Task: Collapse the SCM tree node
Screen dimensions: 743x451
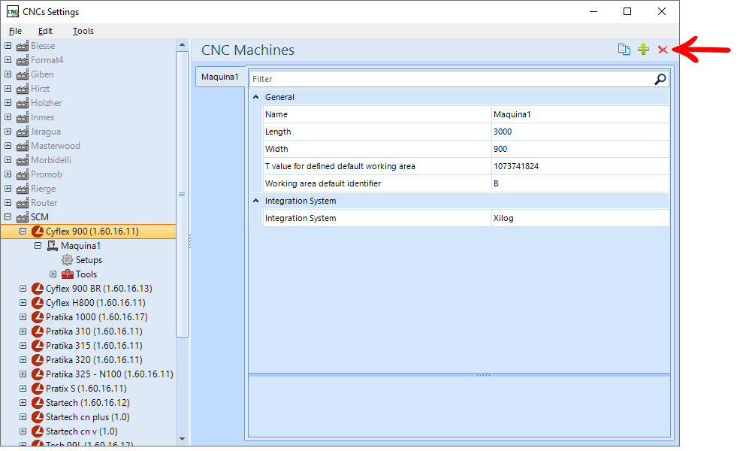Action: [8, 216]
